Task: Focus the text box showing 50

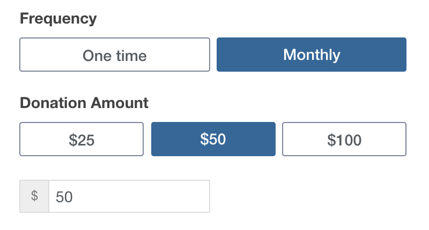Action: point(129,196)
